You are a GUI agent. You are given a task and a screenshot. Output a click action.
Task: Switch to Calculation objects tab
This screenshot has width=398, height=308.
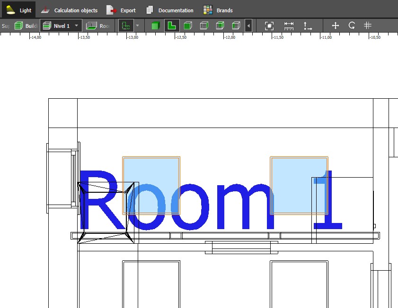tap(69, 10)
